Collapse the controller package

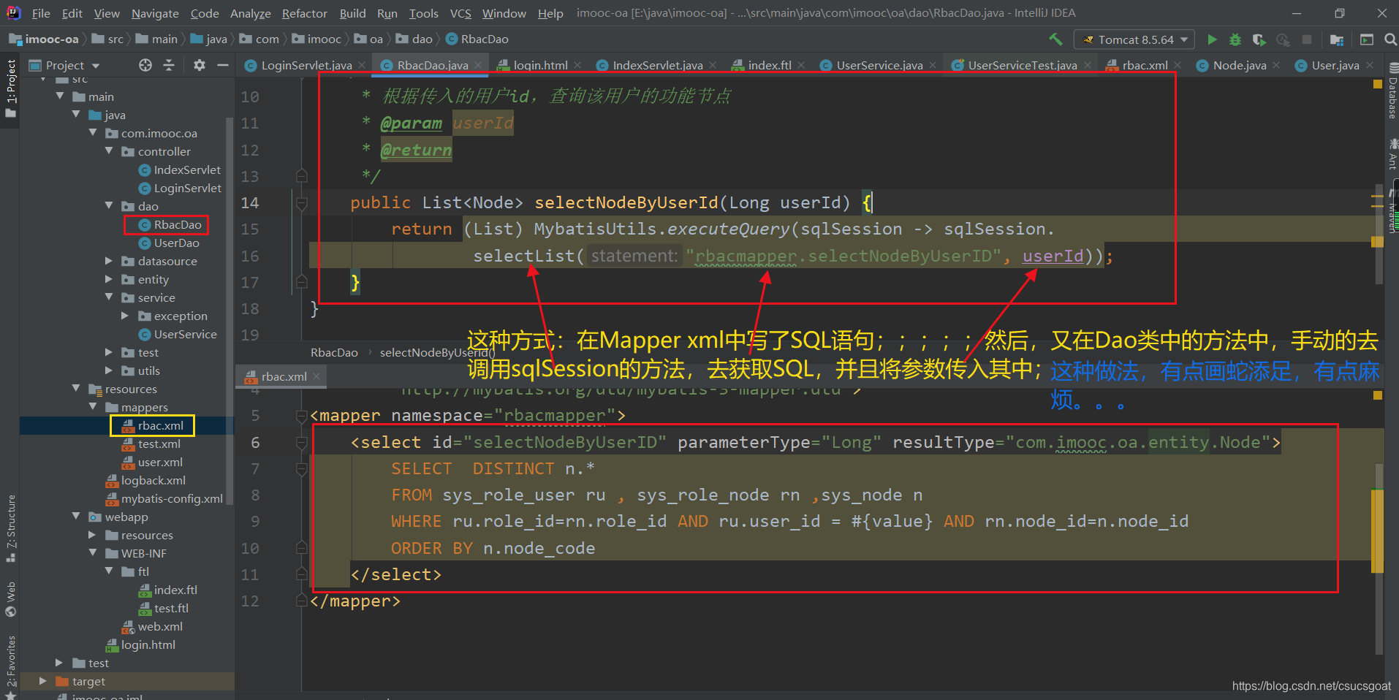pyautogui.click(x=109, y=151)
